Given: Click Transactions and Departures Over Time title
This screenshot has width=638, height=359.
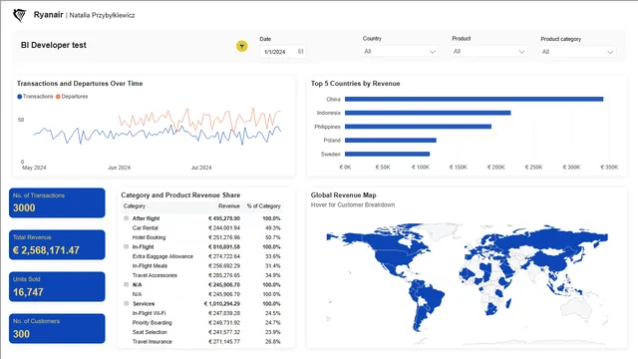Looking at the screenshot, I should tap(80, 84).
